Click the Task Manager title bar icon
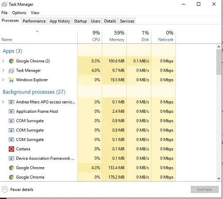Viewport: 223px width, 199px height. tap(4, 4)
